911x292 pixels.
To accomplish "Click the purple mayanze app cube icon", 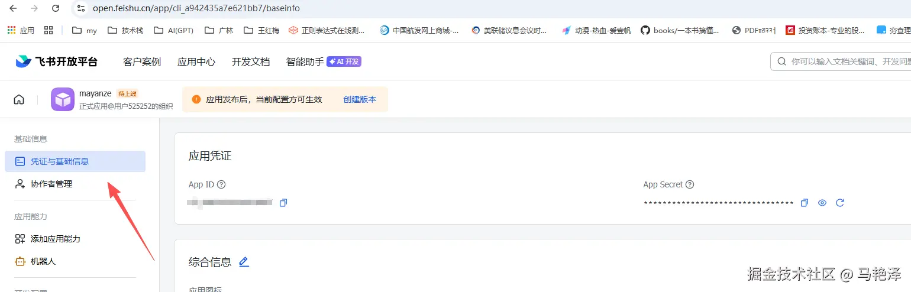I will (63, 99).
